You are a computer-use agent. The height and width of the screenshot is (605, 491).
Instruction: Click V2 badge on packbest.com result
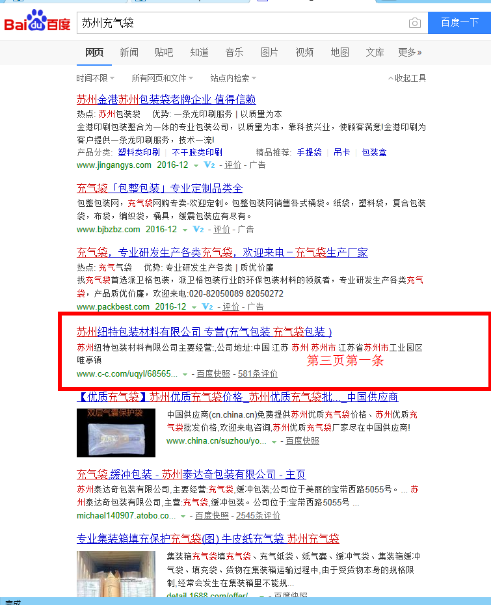(207, 307)
